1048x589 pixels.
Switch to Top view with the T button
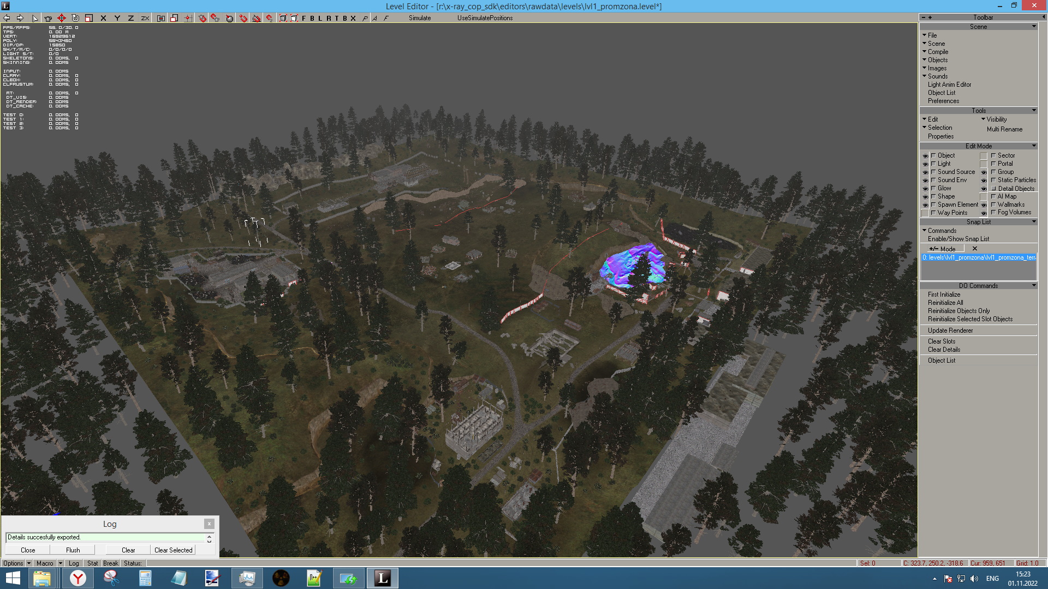(337, 18)
